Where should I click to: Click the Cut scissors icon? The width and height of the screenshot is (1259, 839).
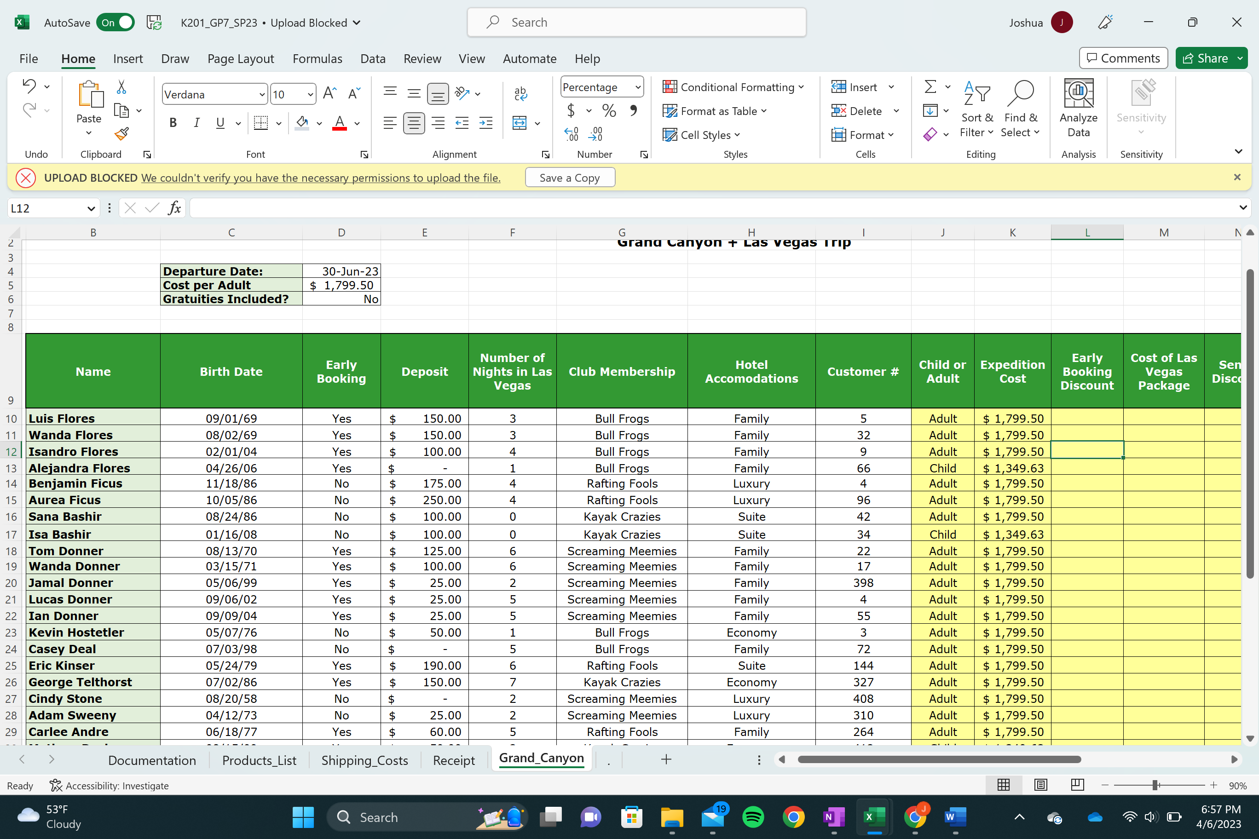(121, 87)
